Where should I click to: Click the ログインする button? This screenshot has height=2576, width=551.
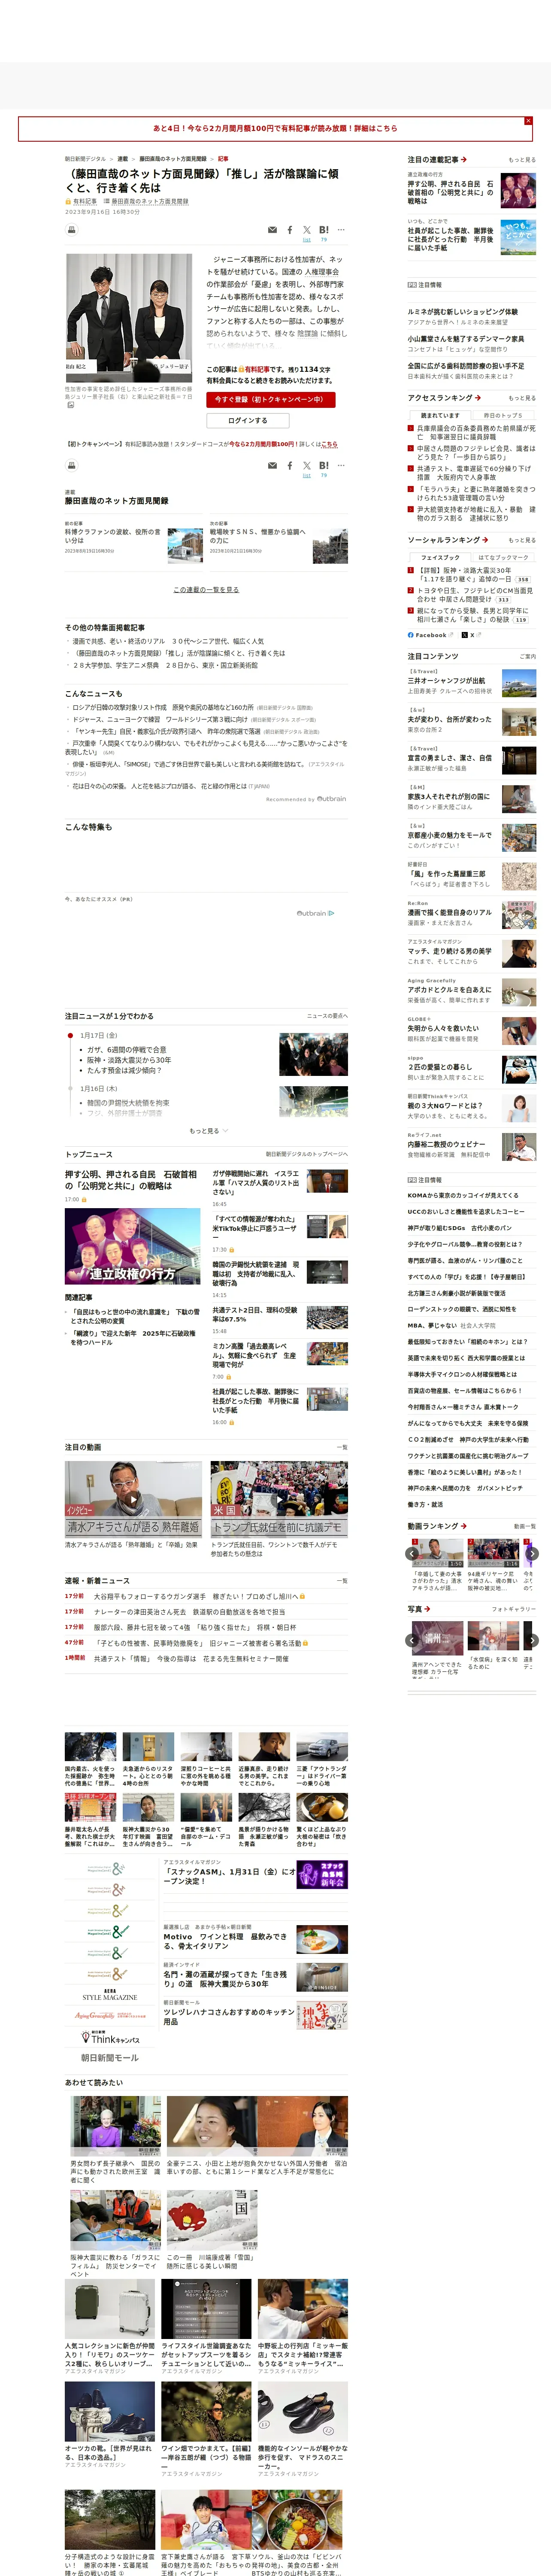click(247, 420)
